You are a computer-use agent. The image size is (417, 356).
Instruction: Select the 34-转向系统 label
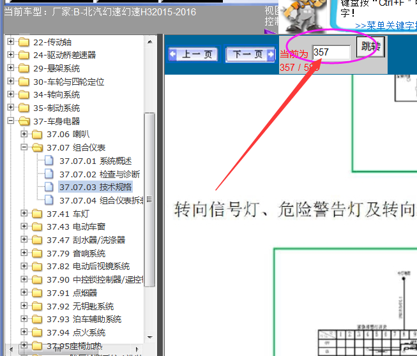56,94
